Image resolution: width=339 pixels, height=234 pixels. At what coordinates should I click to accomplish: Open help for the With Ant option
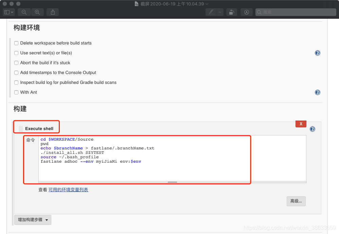[317, 92]
